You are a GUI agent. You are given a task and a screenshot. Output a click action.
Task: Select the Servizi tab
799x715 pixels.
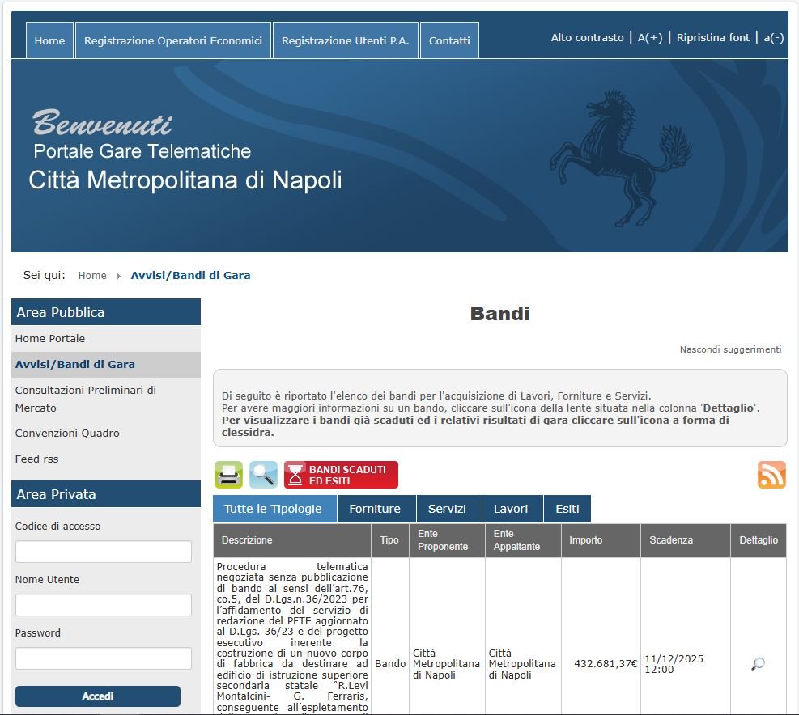(447, 509)
